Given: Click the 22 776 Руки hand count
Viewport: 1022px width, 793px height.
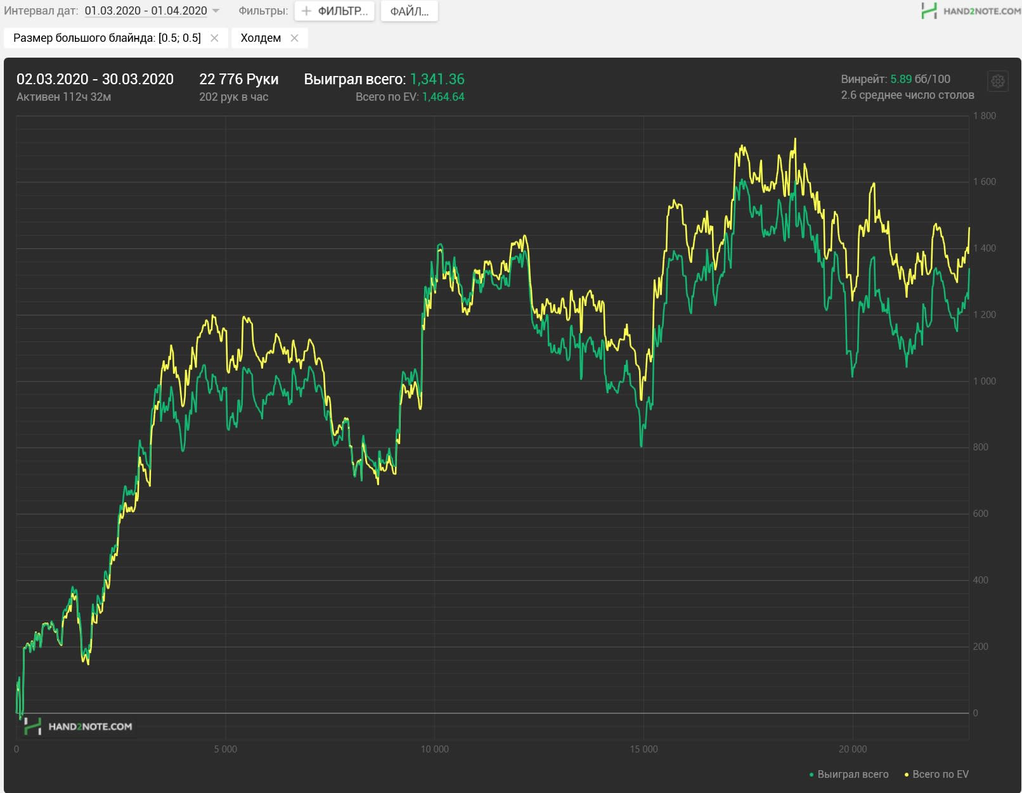Looking at the screenshot, I should coord(239,79).
